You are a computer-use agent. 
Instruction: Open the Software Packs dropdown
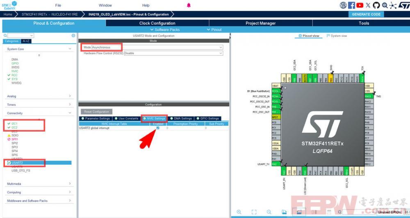coord(165,30)
